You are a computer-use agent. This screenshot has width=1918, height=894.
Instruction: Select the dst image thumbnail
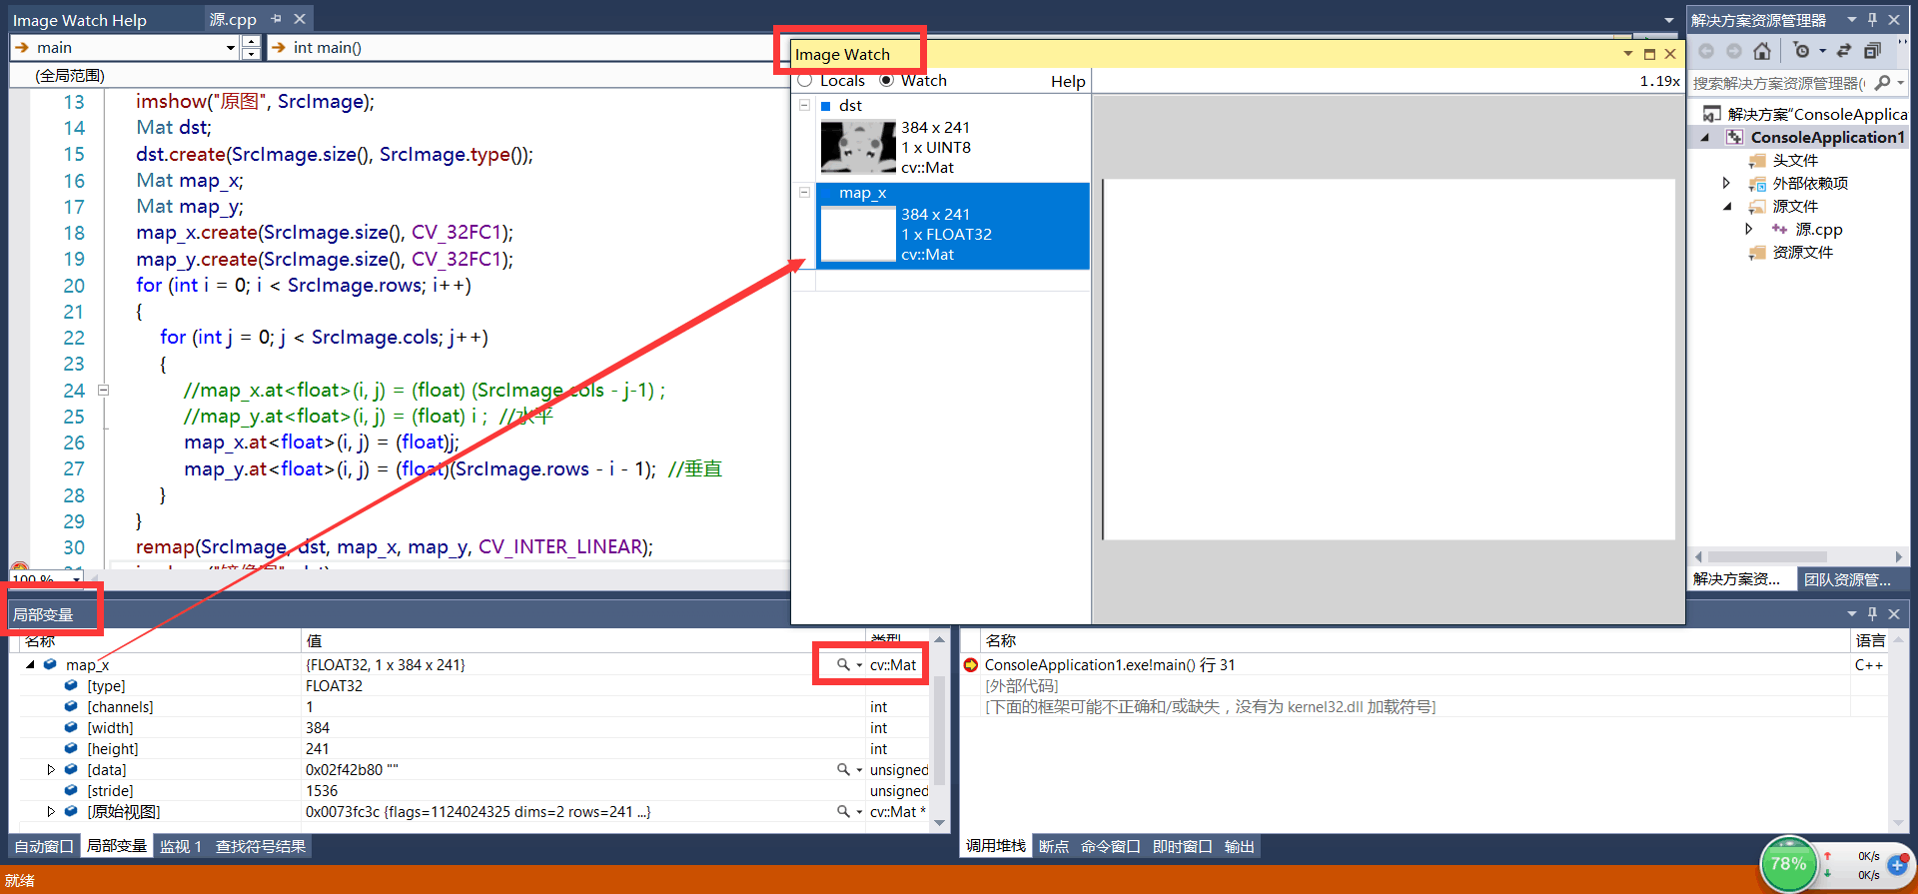tap(858, 147)
